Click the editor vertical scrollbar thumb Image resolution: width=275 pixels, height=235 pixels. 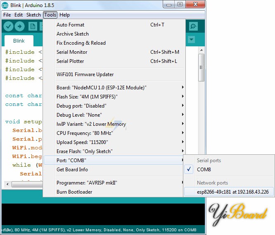point(202,67)
